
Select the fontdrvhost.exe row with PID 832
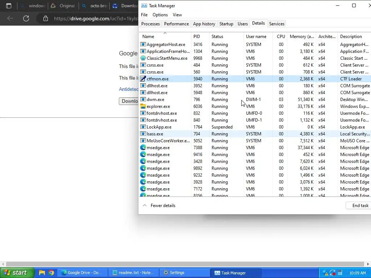(x=255, y=113)
